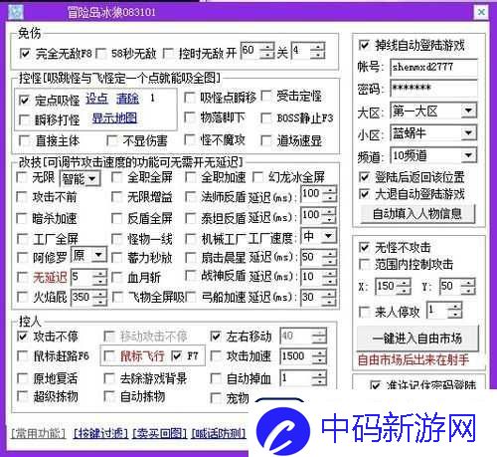Viewport: 497px width, 457px height.
Task: Switch to 喊话防测 tab
Action: (219, 433)
